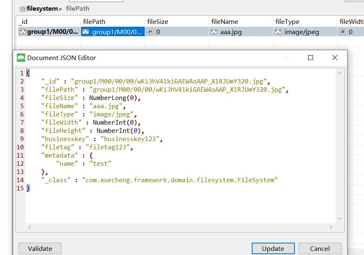Click the Update button
The image size is (364, 255).
click(273, 248)
